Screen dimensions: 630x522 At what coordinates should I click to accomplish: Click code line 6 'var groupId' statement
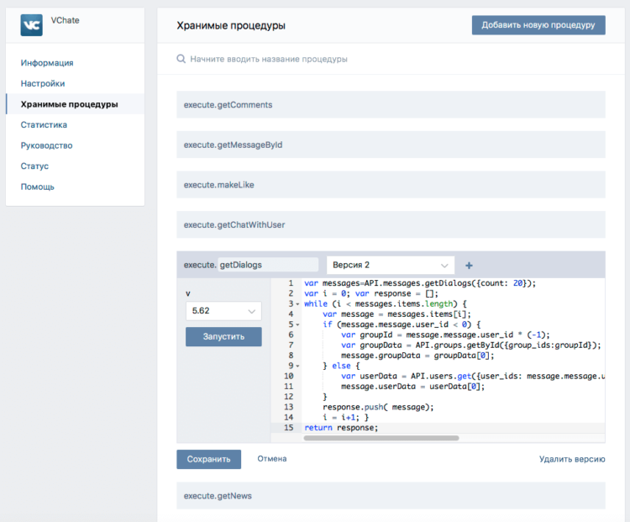click(x=445, y=335)
